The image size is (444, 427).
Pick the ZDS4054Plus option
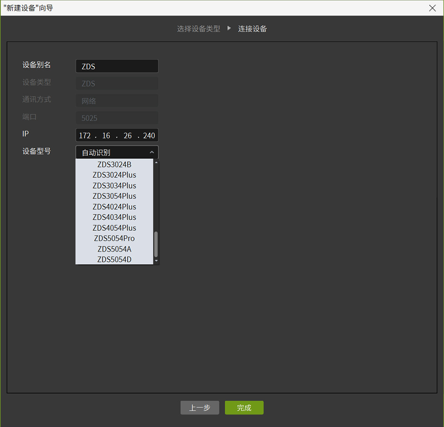(x=114, y=228)
